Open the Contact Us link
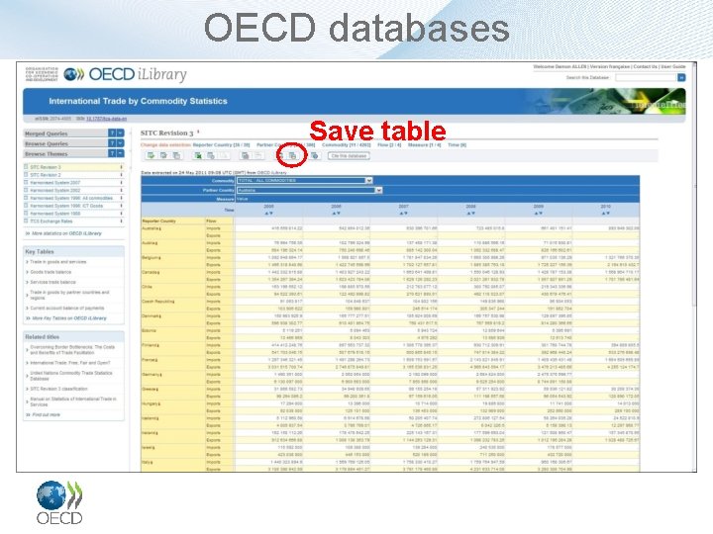The image size is (713, 534). [646, 67]
